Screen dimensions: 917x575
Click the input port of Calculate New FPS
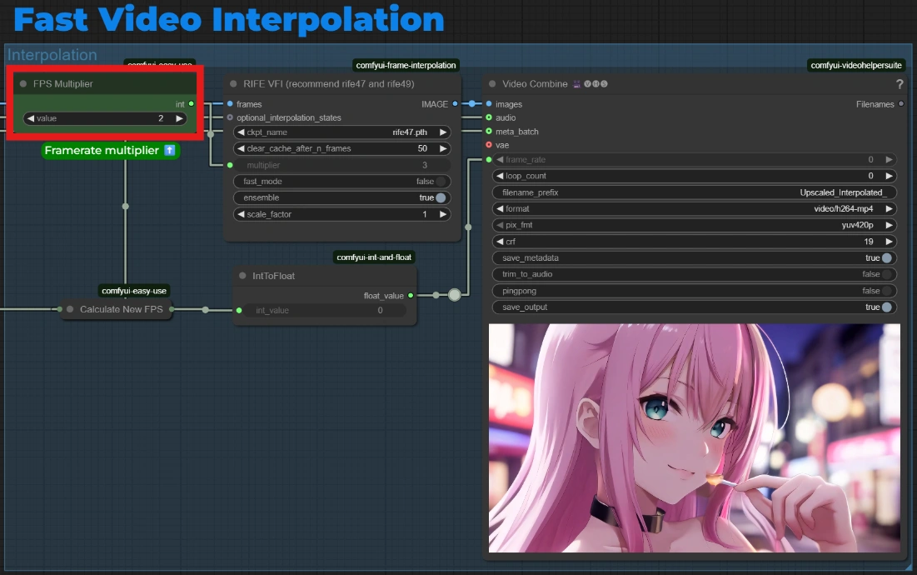pos(60,309)
